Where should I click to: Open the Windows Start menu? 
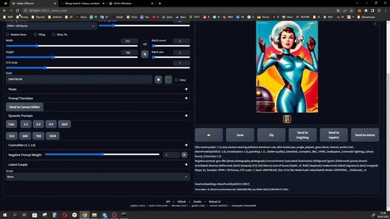coord(5,215)
